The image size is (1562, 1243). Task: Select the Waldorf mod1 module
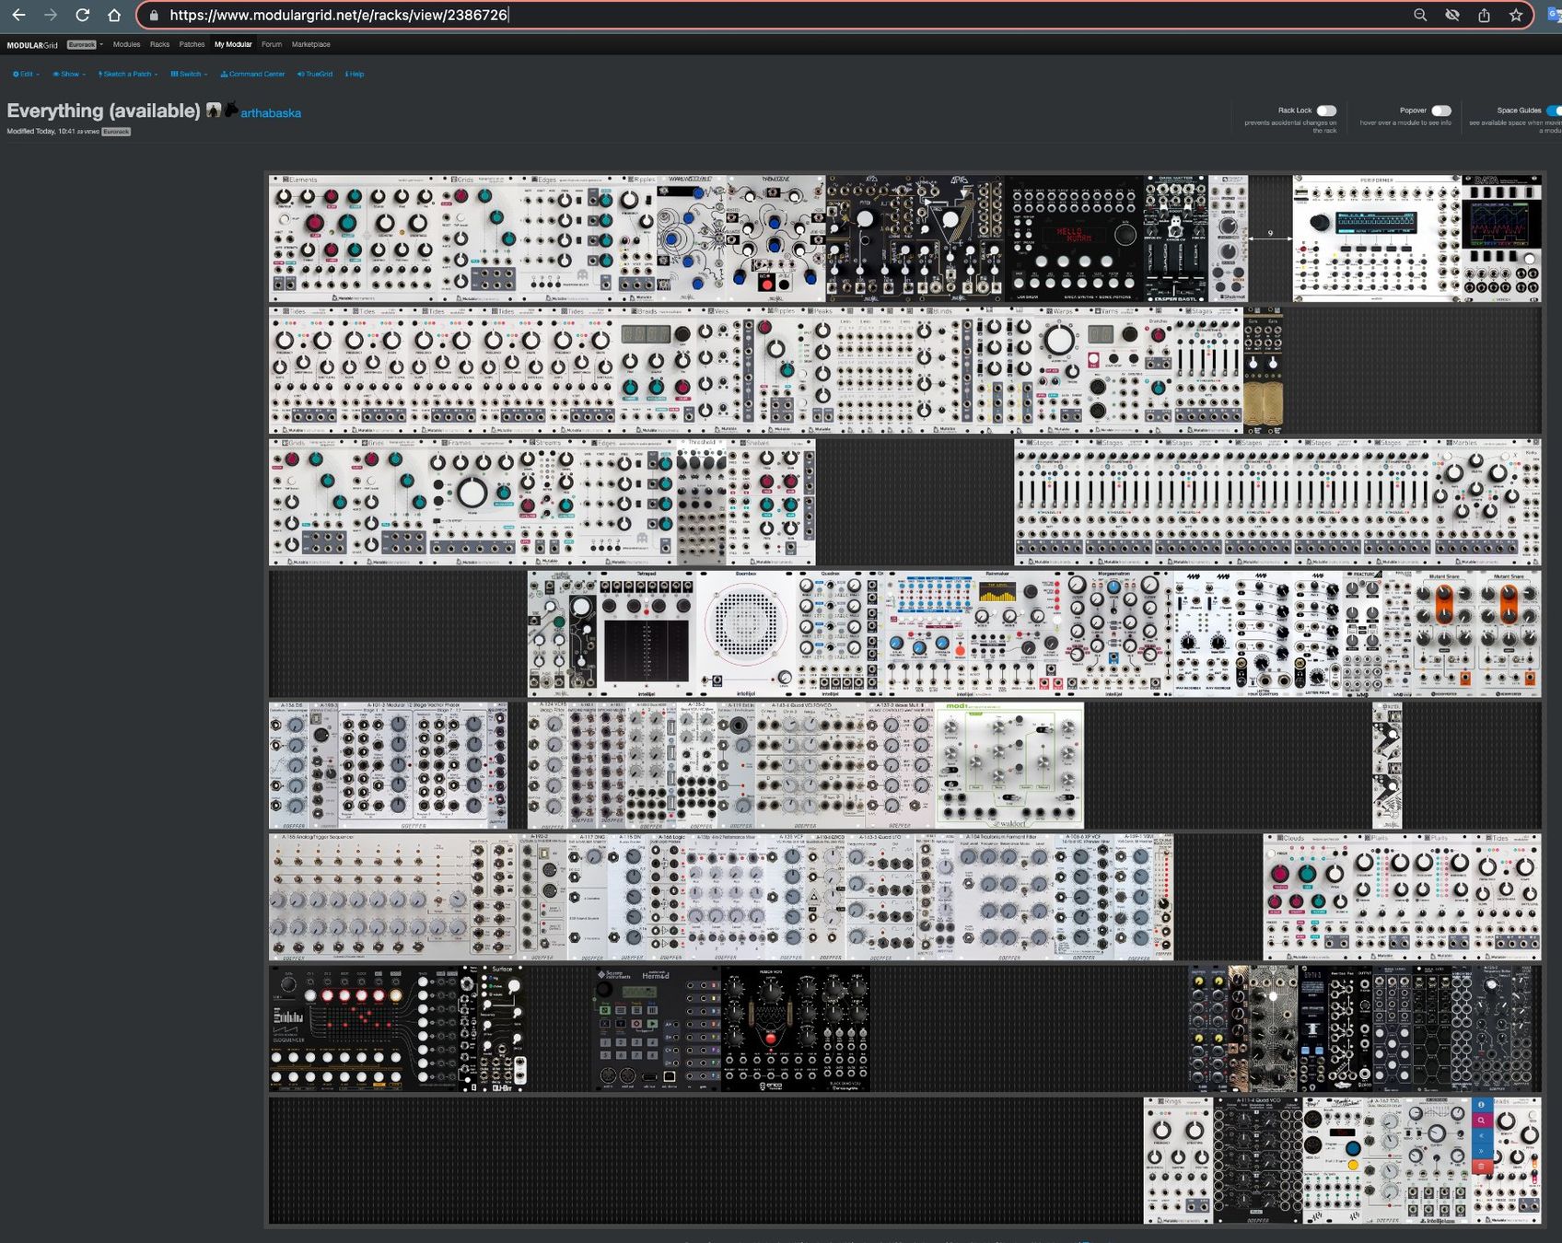click(1010, 765)
